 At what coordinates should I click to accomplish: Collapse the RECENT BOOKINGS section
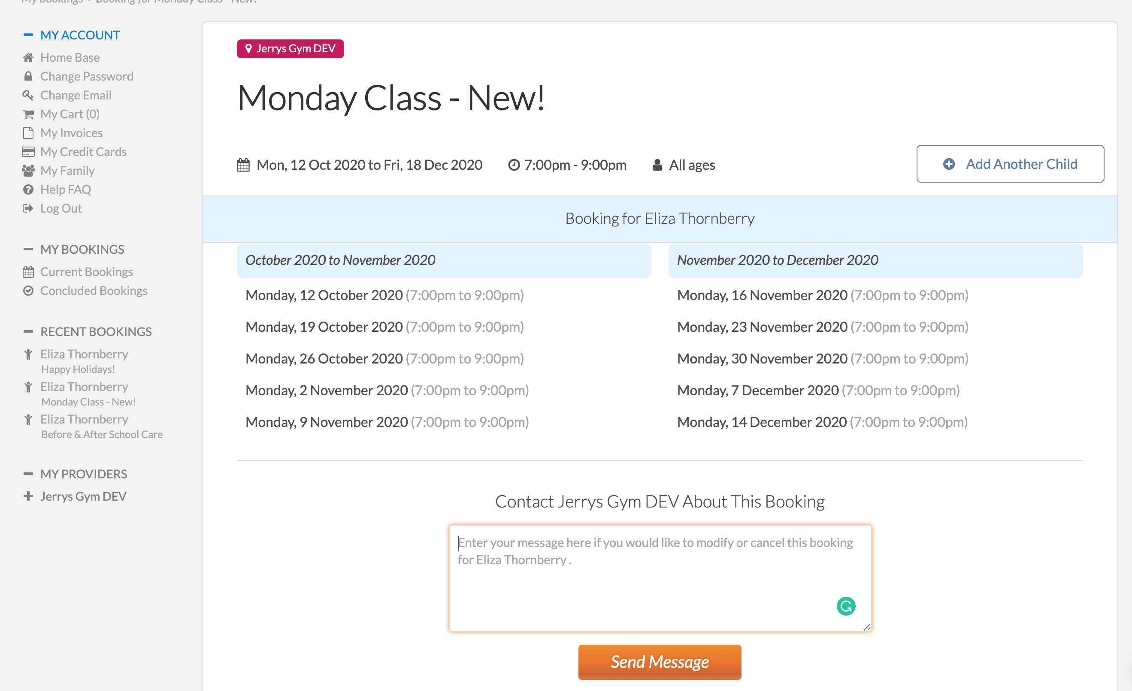pos(28,331)
